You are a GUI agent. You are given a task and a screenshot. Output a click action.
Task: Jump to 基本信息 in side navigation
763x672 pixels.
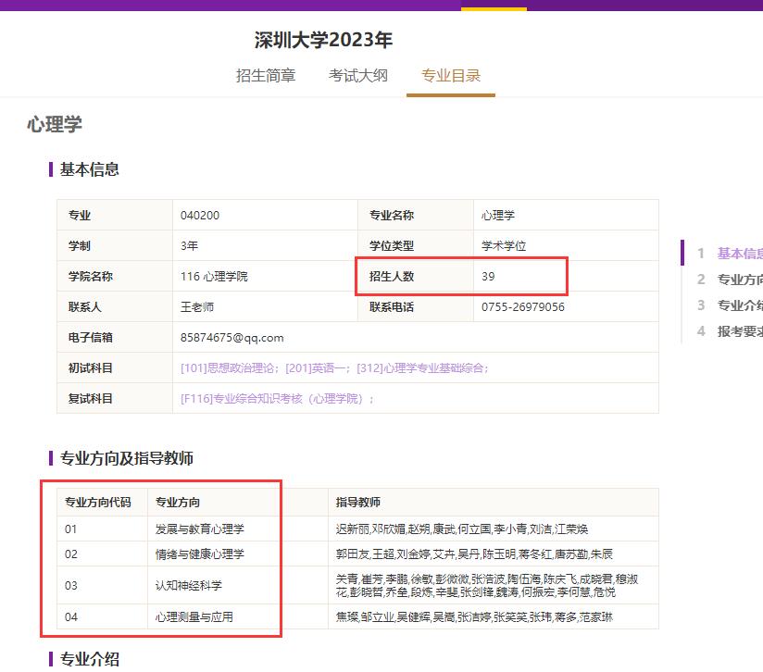click(740, 254)
